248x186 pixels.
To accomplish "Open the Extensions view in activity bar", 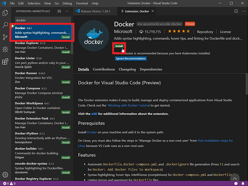I will tap(5, 62).
